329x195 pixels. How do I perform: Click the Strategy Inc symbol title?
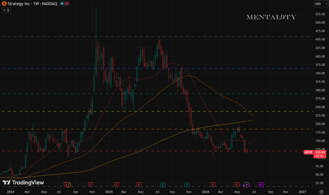(19, 4)
